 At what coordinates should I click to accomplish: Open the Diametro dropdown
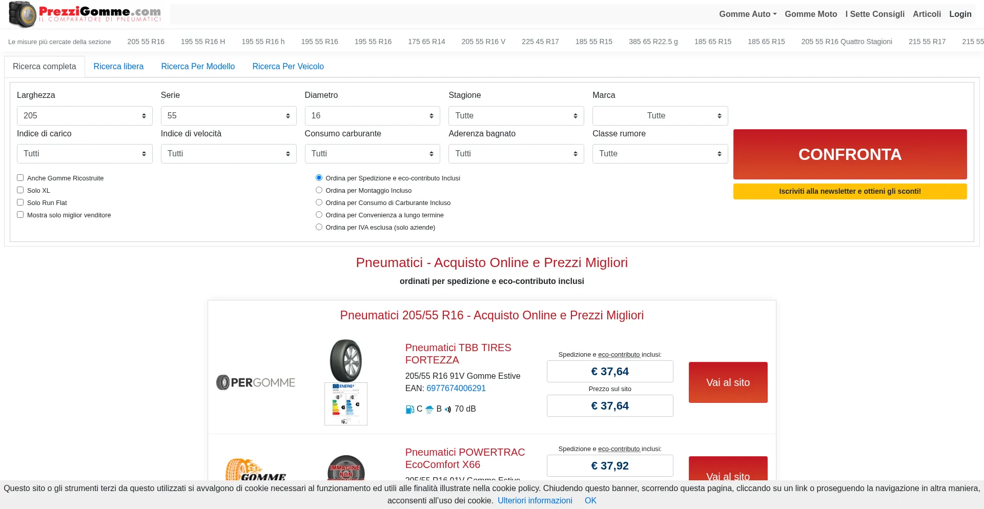tap(373, 116)
